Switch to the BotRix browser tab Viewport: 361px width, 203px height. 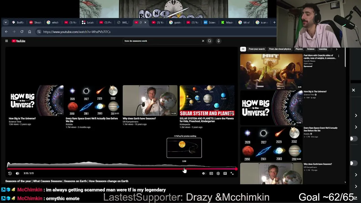coord(18,23)
